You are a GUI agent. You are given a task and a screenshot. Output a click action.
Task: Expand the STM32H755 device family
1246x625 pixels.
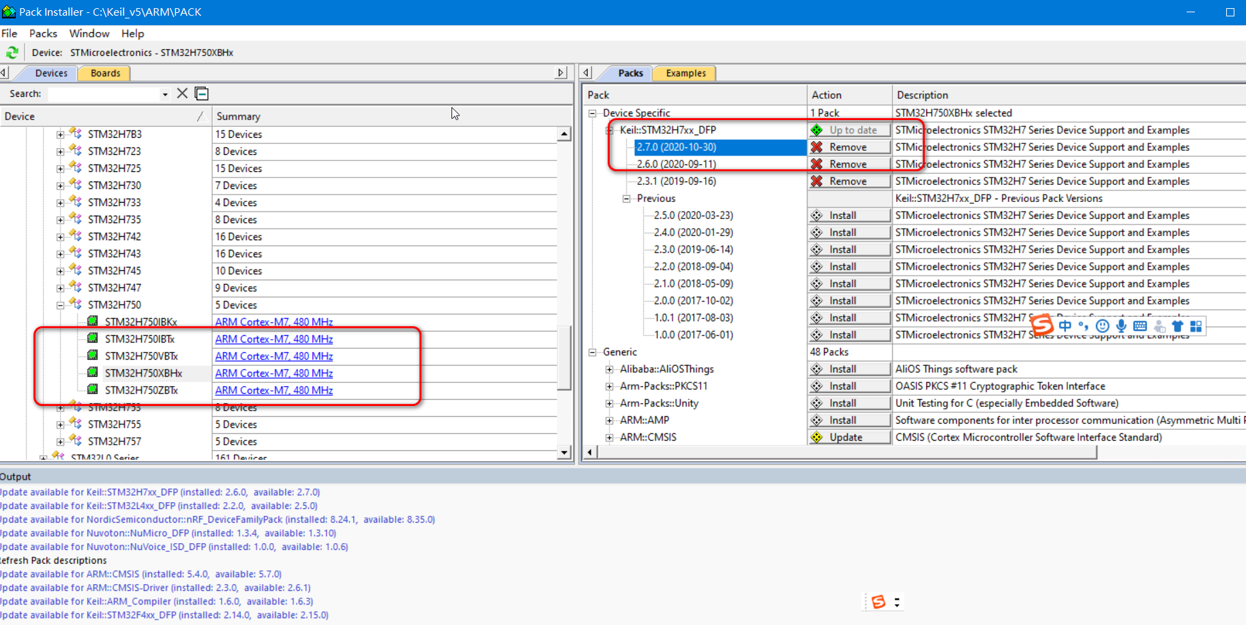60,424
